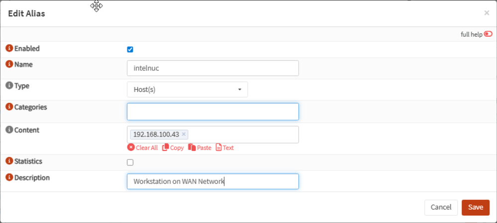Click the info icon next to Description
The height and width of the screenshot is (223, 497).
(x=9, y=177)
